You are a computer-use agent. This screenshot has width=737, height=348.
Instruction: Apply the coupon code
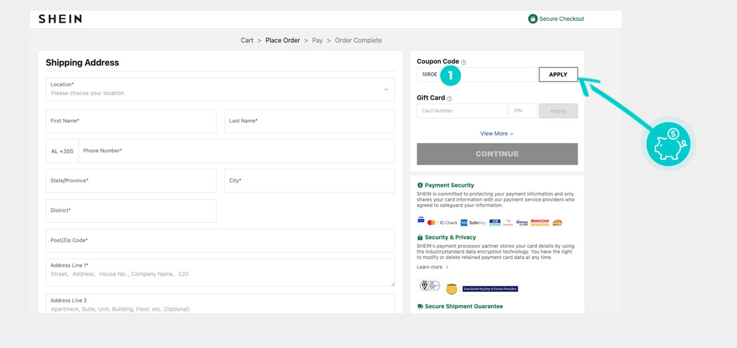[x=558, y=75]
